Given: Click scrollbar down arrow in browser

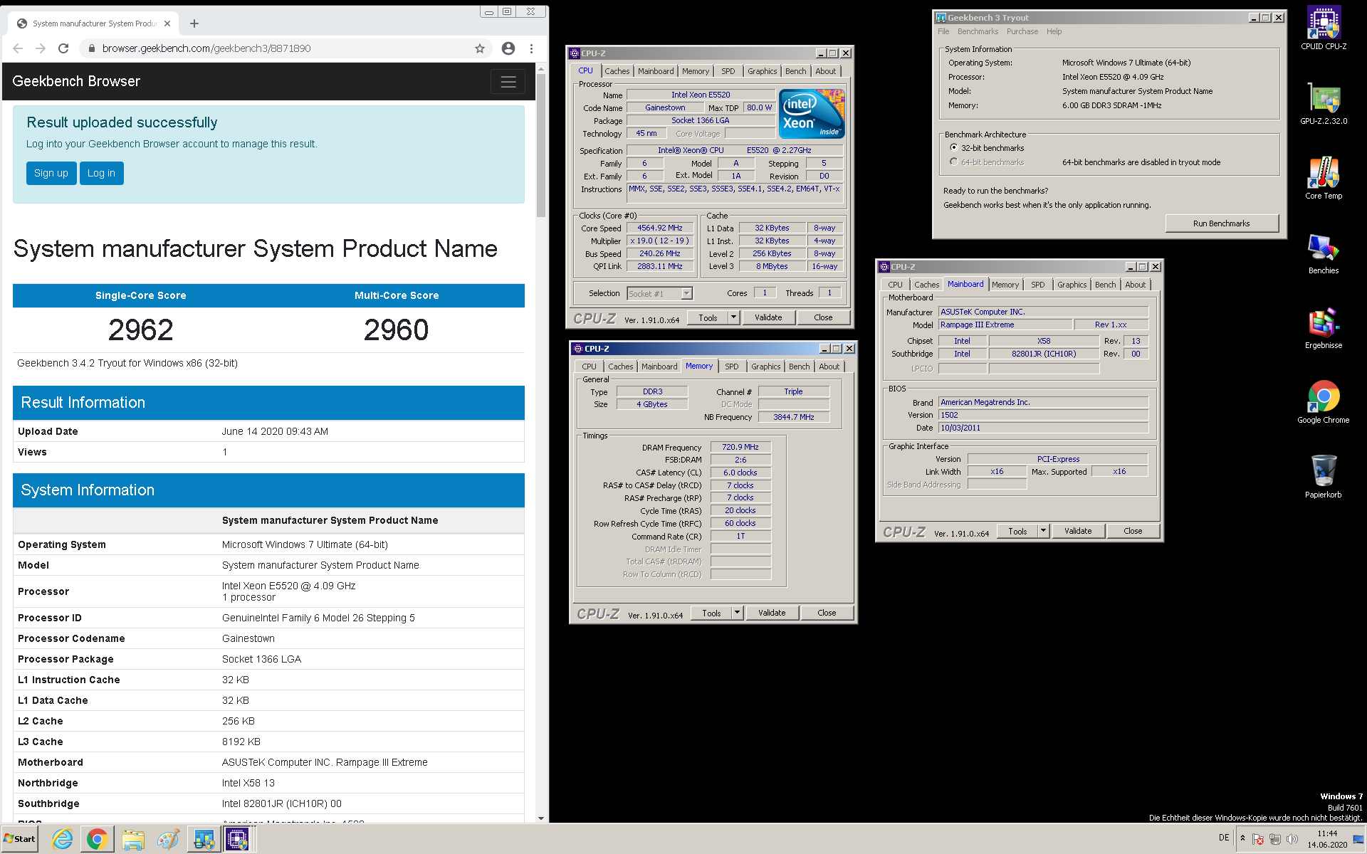Looking at the screenshot, I should pyautogui.click(x=541, y=818).
